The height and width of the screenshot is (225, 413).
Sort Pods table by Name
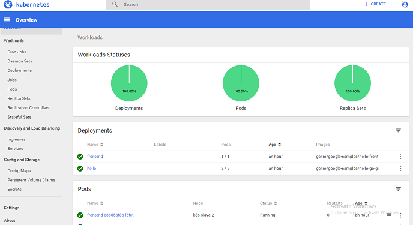(x=95, y=203)
